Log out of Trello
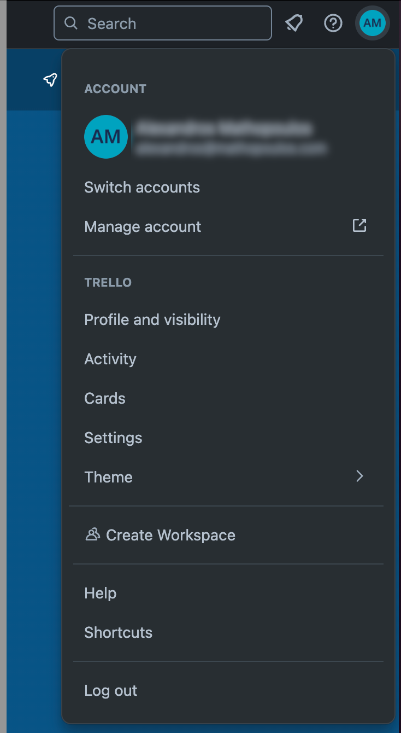The image size is (401, 733). (x=110, y=690)
